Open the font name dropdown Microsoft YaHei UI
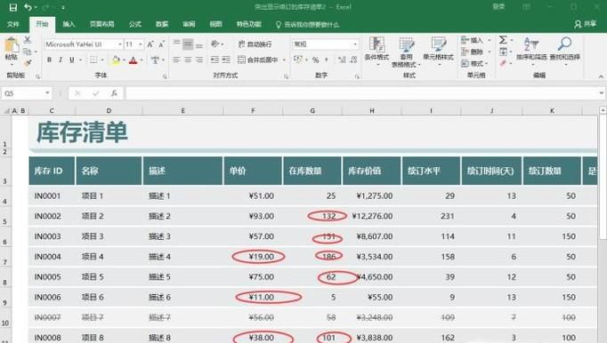 click(119, 44)
